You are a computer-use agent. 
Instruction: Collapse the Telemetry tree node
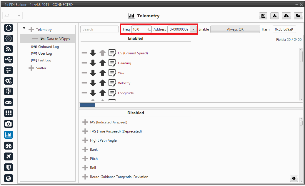(24, 29)
